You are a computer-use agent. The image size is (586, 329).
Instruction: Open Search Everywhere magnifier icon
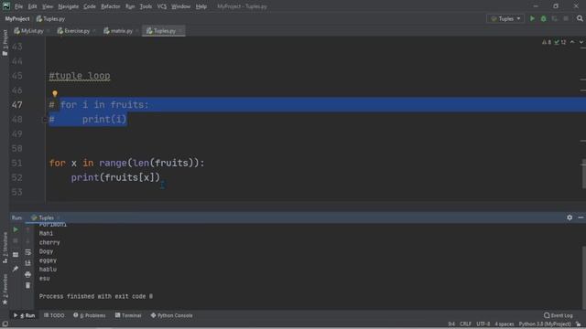click(580, 18)
